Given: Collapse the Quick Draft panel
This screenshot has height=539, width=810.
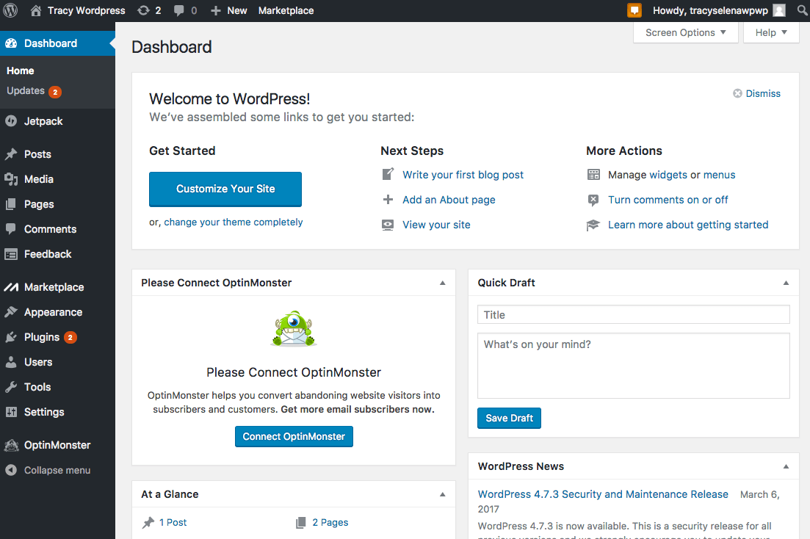Looking at the screenshot, I should (x=787, y=283).
